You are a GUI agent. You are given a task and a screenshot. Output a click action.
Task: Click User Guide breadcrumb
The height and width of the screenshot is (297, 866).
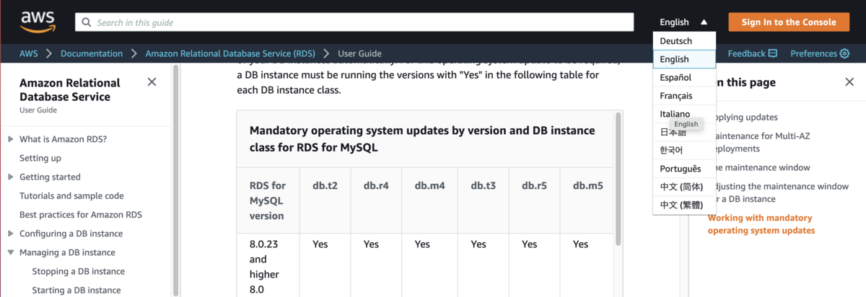[359, 53]
